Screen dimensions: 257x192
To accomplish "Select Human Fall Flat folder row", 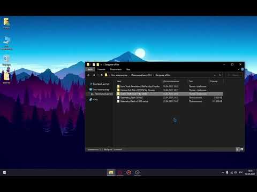I will (x=170, y=90).
